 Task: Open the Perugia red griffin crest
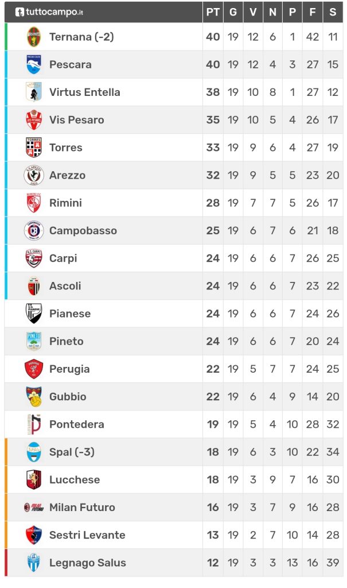tap(34, 369)
